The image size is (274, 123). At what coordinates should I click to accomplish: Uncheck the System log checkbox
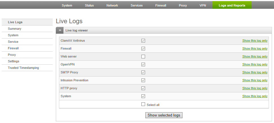pyautogui.click(x=143, y=96)
